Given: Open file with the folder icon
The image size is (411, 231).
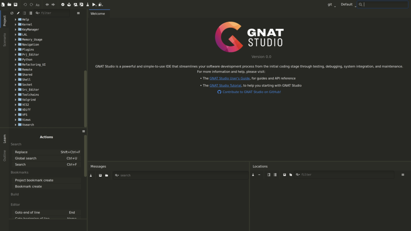Looking at the screenshot, I should point(9,4).
